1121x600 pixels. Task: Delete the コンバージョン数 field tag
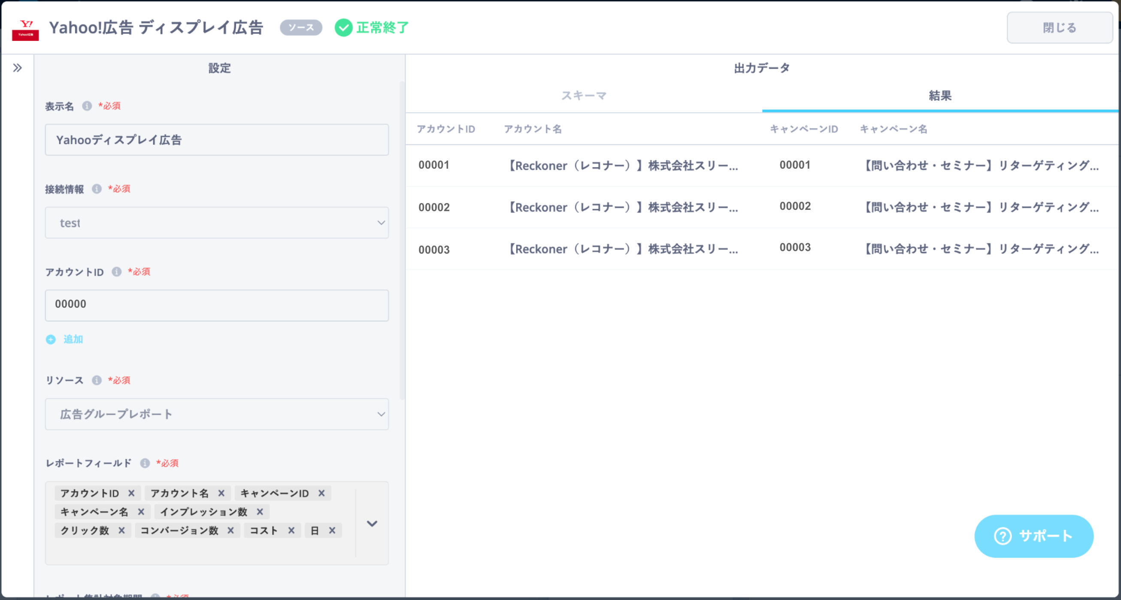[x=230, y=530]
